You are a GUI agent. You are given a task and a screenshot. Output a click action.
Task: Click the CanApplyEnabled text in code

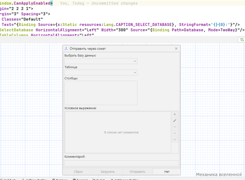(x=32, y=3)
